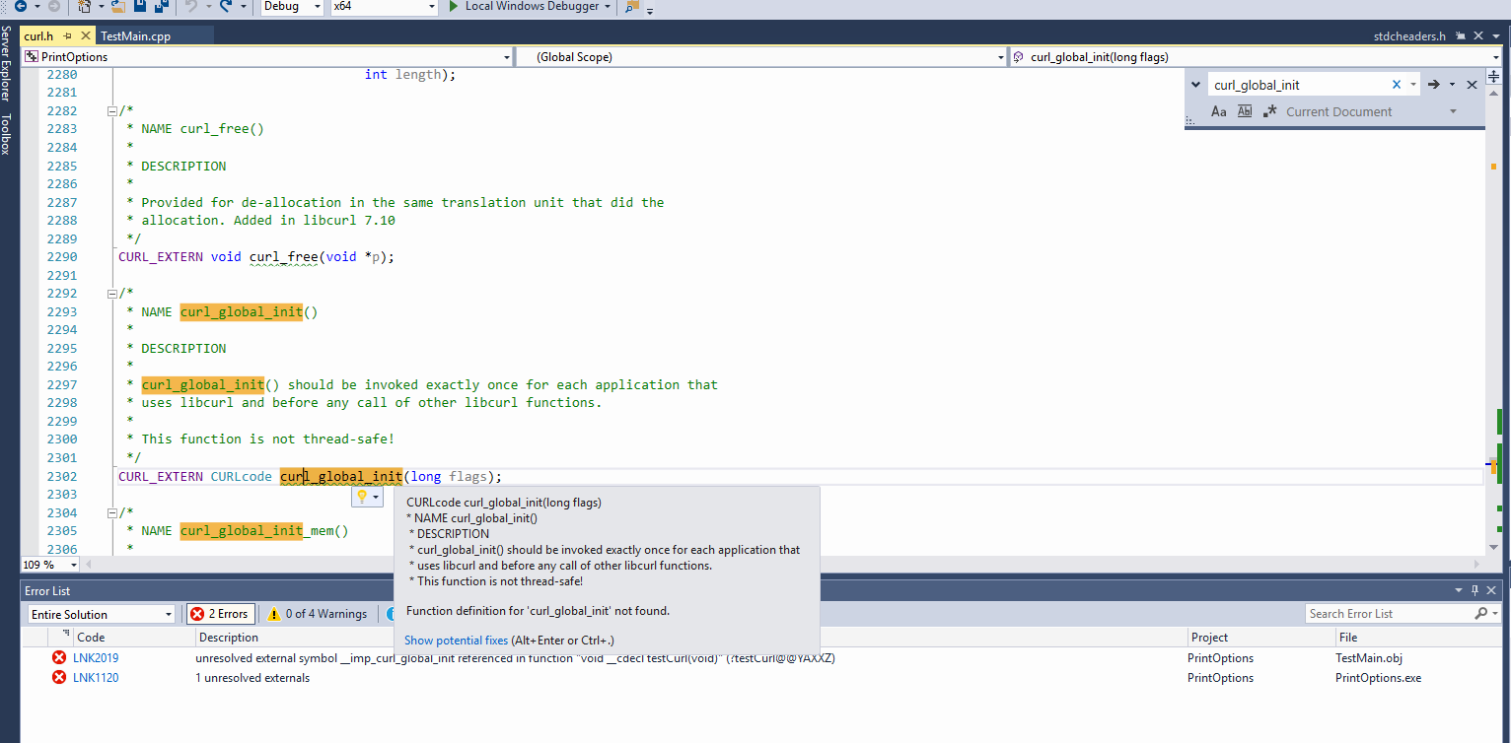Open the Toolbox side panel
Screen dimensions: 1511x743
tap(6, 134)
